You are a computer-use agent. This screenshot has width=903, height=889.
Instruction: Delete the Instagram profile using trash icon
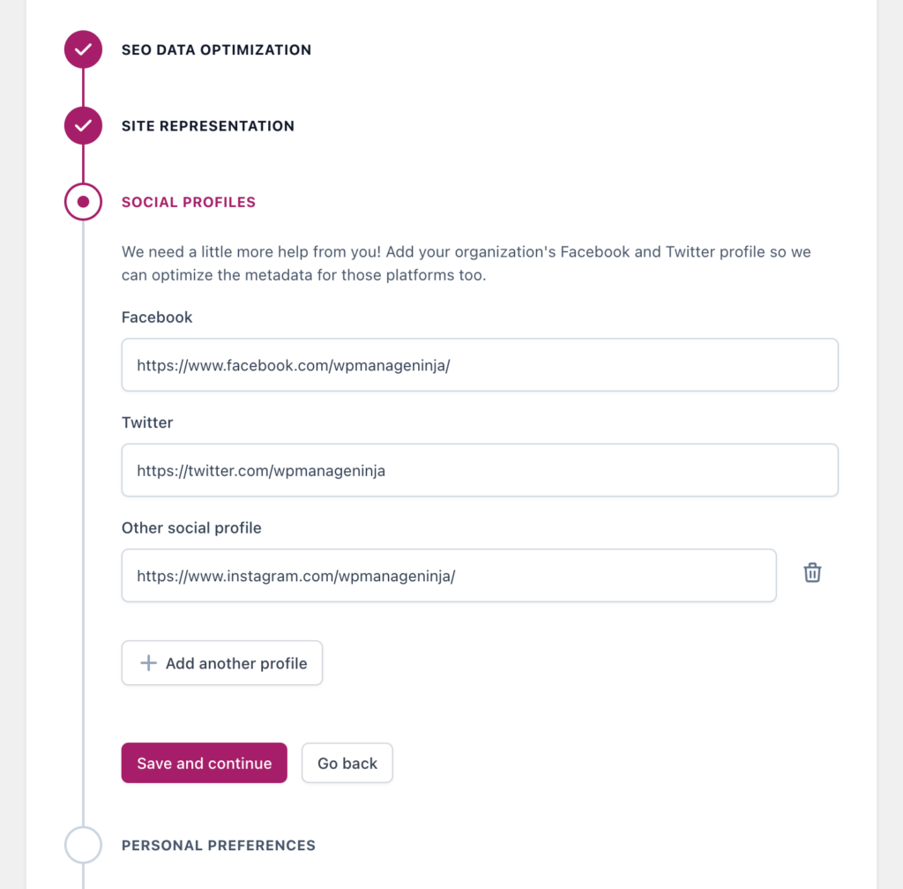811,572
